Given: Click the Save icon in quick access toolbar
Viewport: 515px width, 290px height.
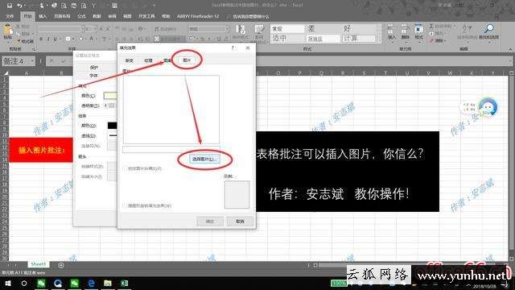Looking at the screenshot, I should coord(10,6).
